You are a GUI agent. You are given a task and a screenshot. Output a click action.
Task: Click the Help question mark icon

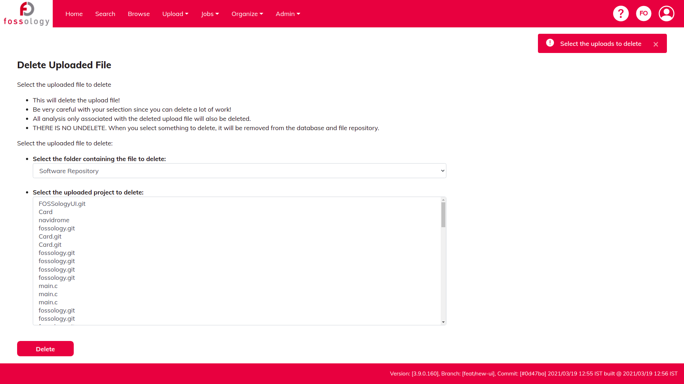pyautogui.click(x=621, y=13)
